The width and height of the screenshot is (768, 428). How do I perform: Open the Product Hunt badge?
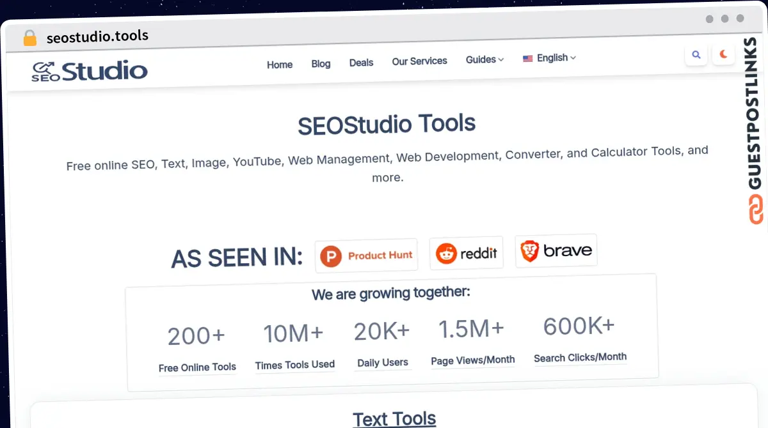[367, 256]
